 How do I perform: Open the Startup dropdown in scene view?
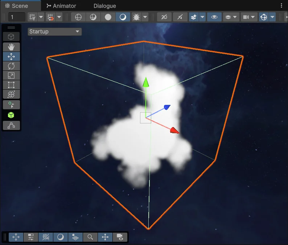54,32
